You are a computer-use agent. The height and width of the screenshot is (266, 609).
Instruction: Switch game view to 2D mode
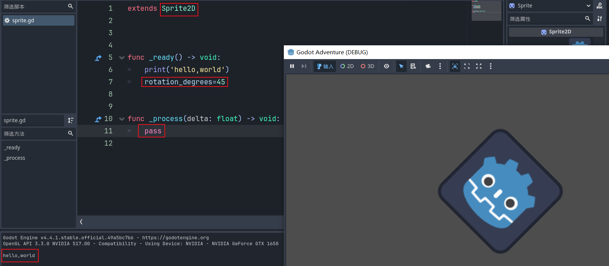(347, 66)
